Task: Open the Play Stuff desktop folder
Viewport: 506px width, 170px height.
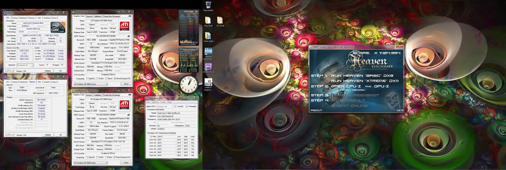Action: [208, 21]
